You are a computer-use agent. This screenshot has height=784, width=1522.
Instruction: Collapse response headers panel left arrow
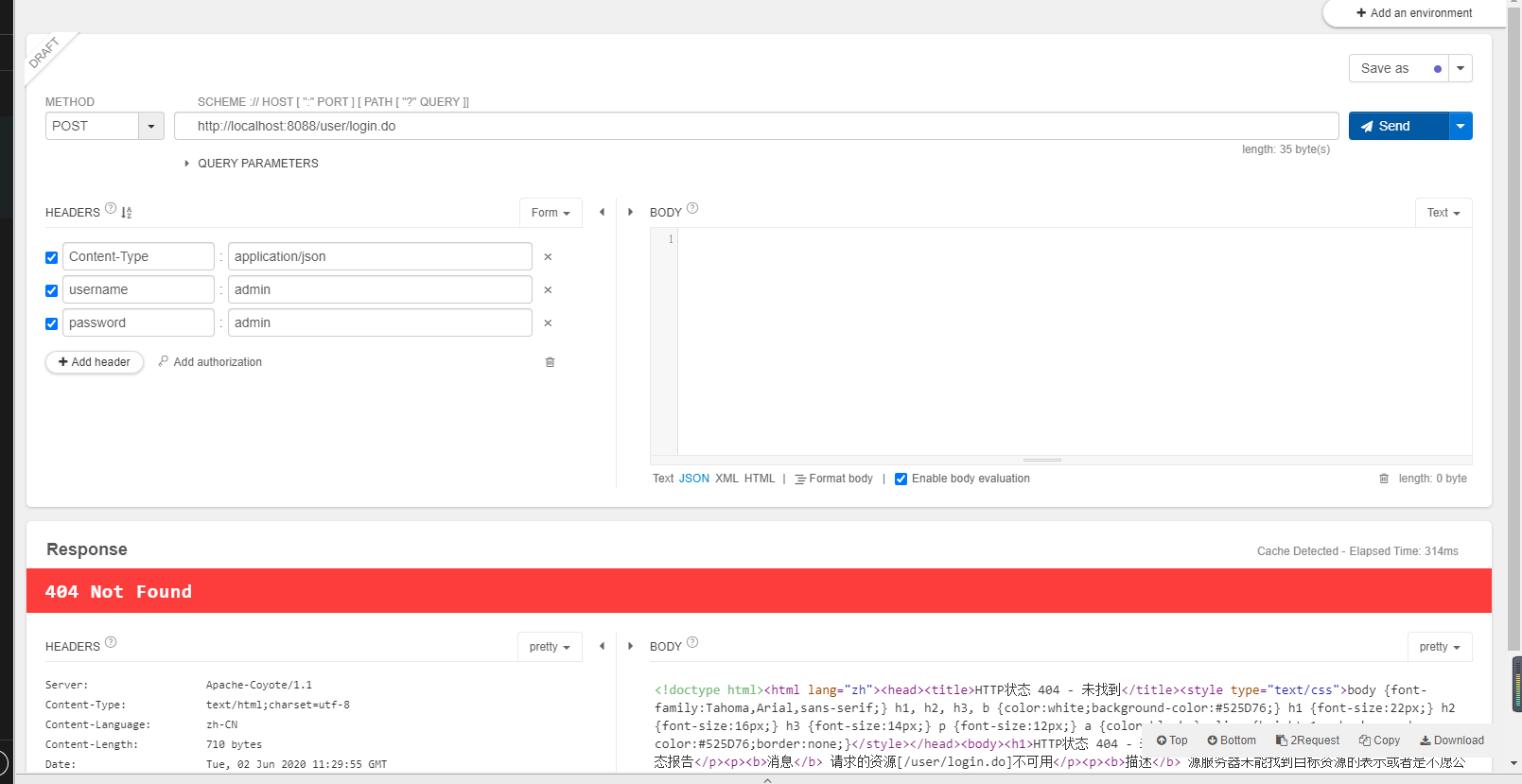click(602, 646)
